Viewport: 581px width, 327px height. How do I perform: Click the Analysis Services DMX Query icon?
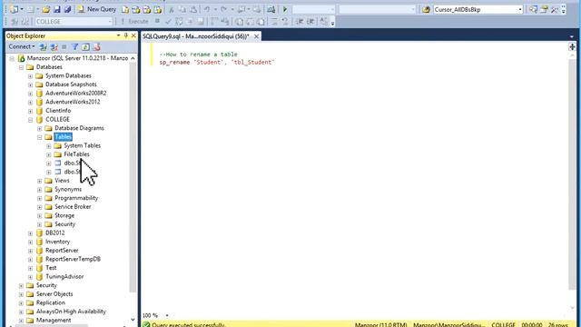point(147,10)
